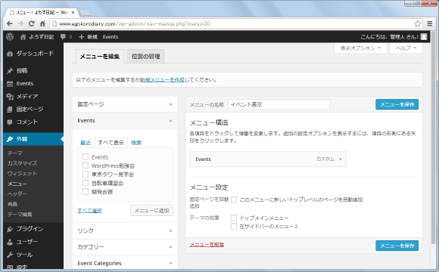Toggle auto-add top-level pages checkbox
This screenshot has width=439, height=272.
tap(234, 199)
